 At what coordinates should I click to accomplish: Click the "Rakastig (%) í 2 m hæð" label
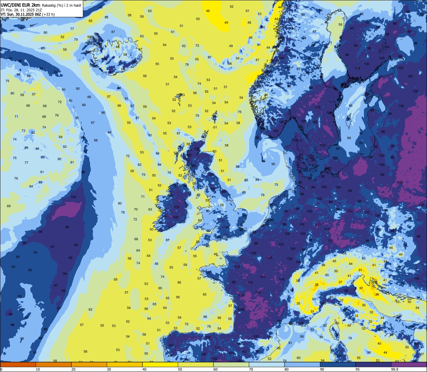coord(61,5)
